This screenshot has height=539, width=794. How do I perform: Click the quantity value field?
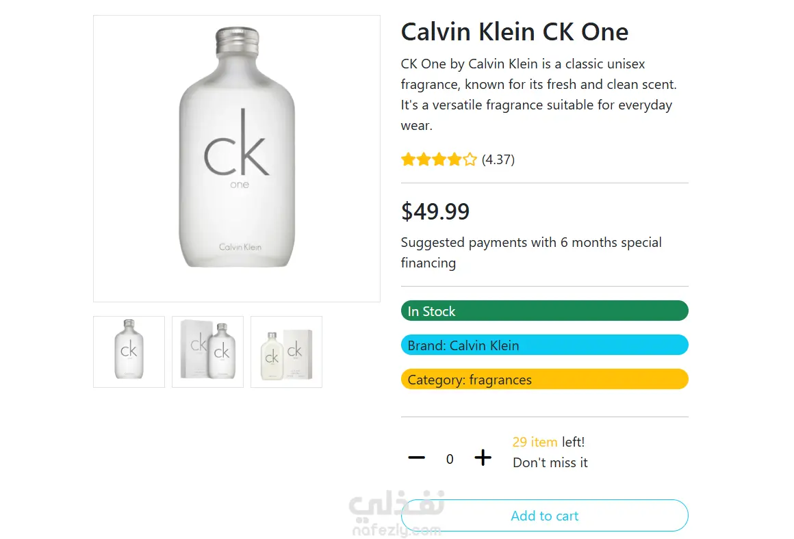point(450,459)
